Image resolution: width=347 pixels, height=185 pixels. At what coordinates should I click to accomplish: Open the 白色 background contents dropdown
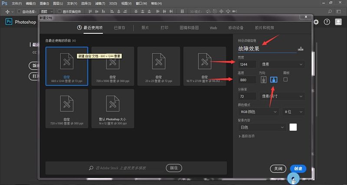(x=262, y=127)
